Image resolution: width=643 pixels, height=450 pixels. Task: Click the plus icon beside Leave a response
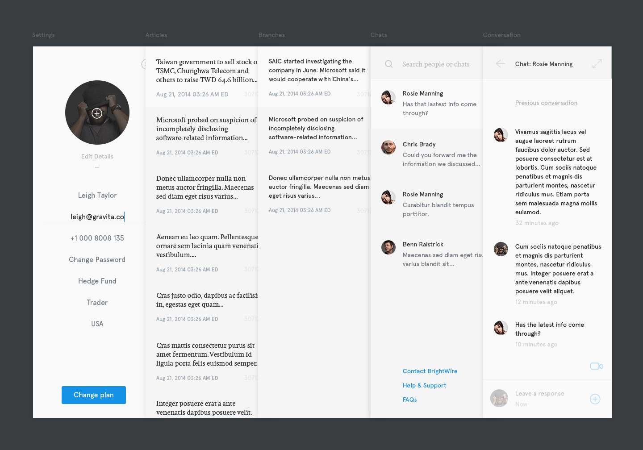595,399
